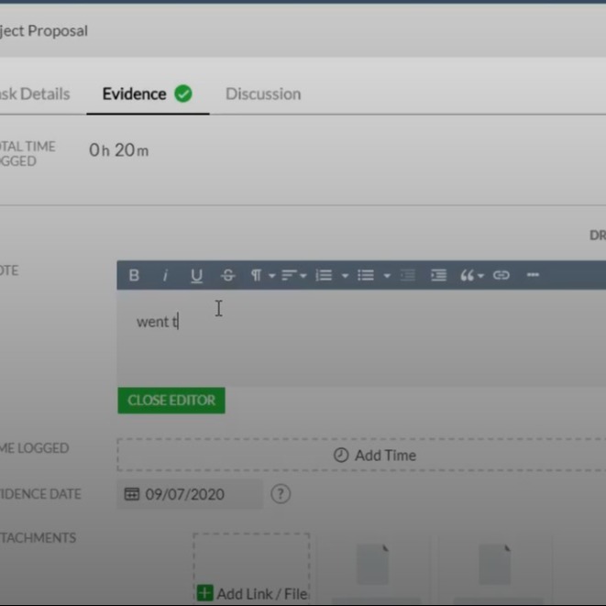Apply strikethrough formatting in editor toolbar

pyautogui.click(x=228, y=275)
